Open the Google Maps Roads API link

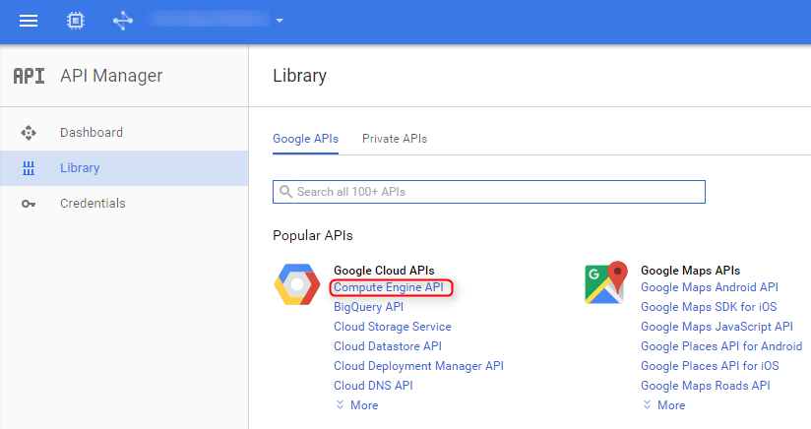[705, 386]
